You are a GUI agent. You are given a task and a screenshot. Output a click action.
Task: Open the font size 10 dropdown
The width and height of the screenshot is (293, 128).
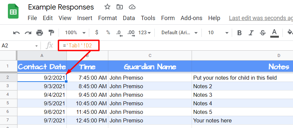(218, 33)
